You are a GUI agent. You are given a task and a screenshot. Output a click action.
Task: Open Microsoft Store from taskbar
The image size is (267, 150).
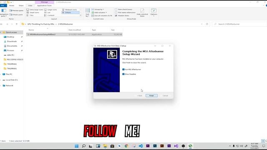[x=112, y=146]
